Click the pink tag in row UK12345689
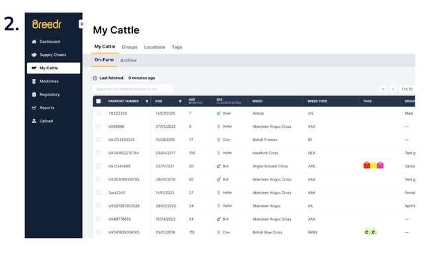443x255 pixels. (x=380, y=165)
